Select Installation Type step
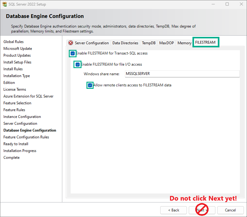Image resolution: width=247 pixels, height=217 pixels. coord(16,76)
